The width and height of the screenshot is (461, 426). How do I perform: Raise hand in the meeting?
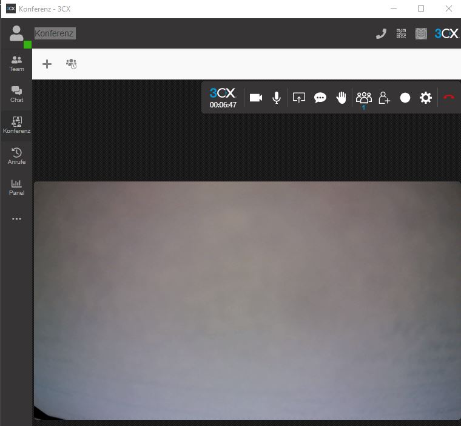click(x=341, y=98)
